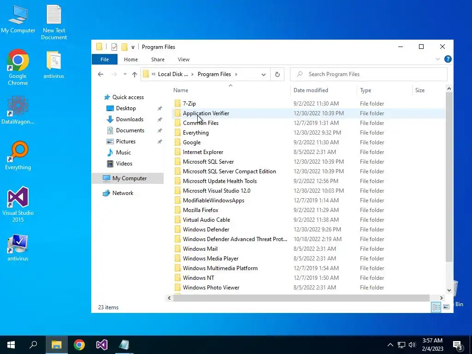Click the New Folder icon in title bar
Viewport: 472px width, 354px height.
click(x=124, y=47)
